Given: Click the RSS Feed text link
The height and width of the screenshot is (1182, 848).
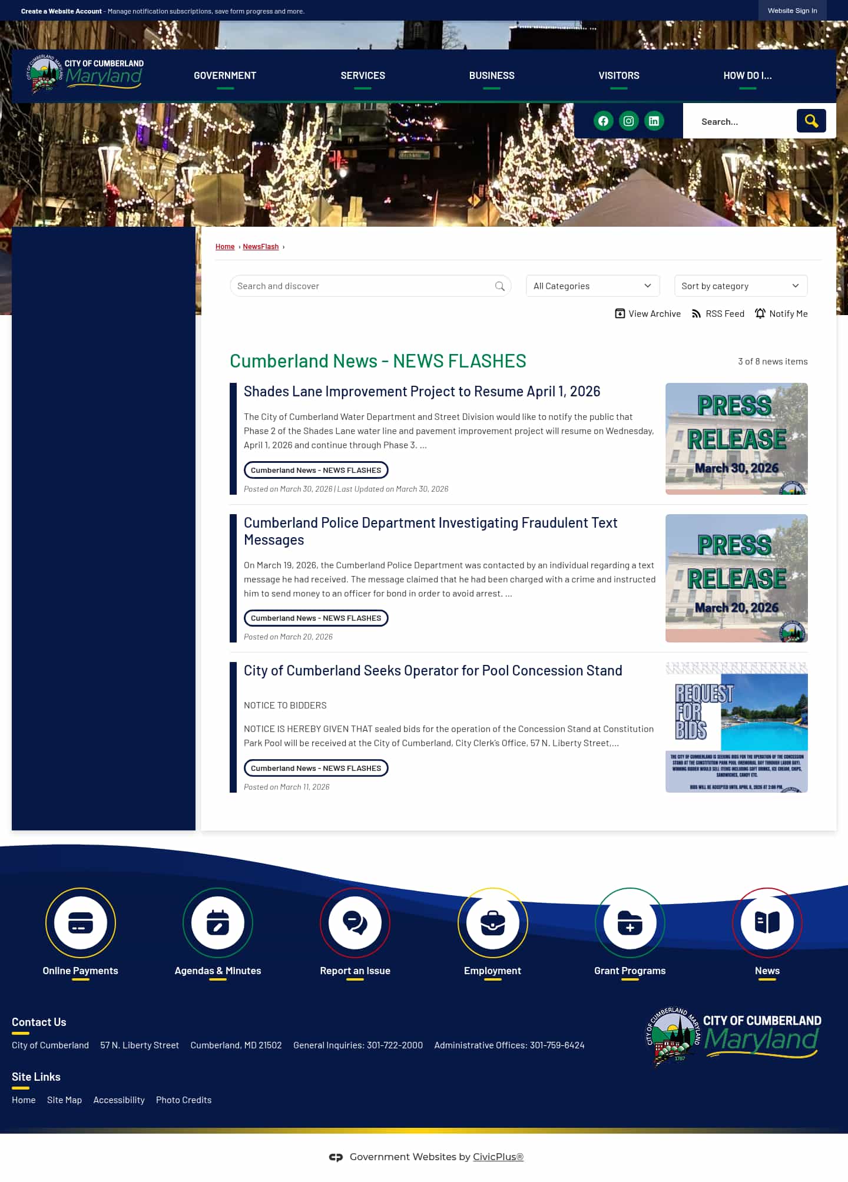Looking at the screenshot, I should [725, 314].
